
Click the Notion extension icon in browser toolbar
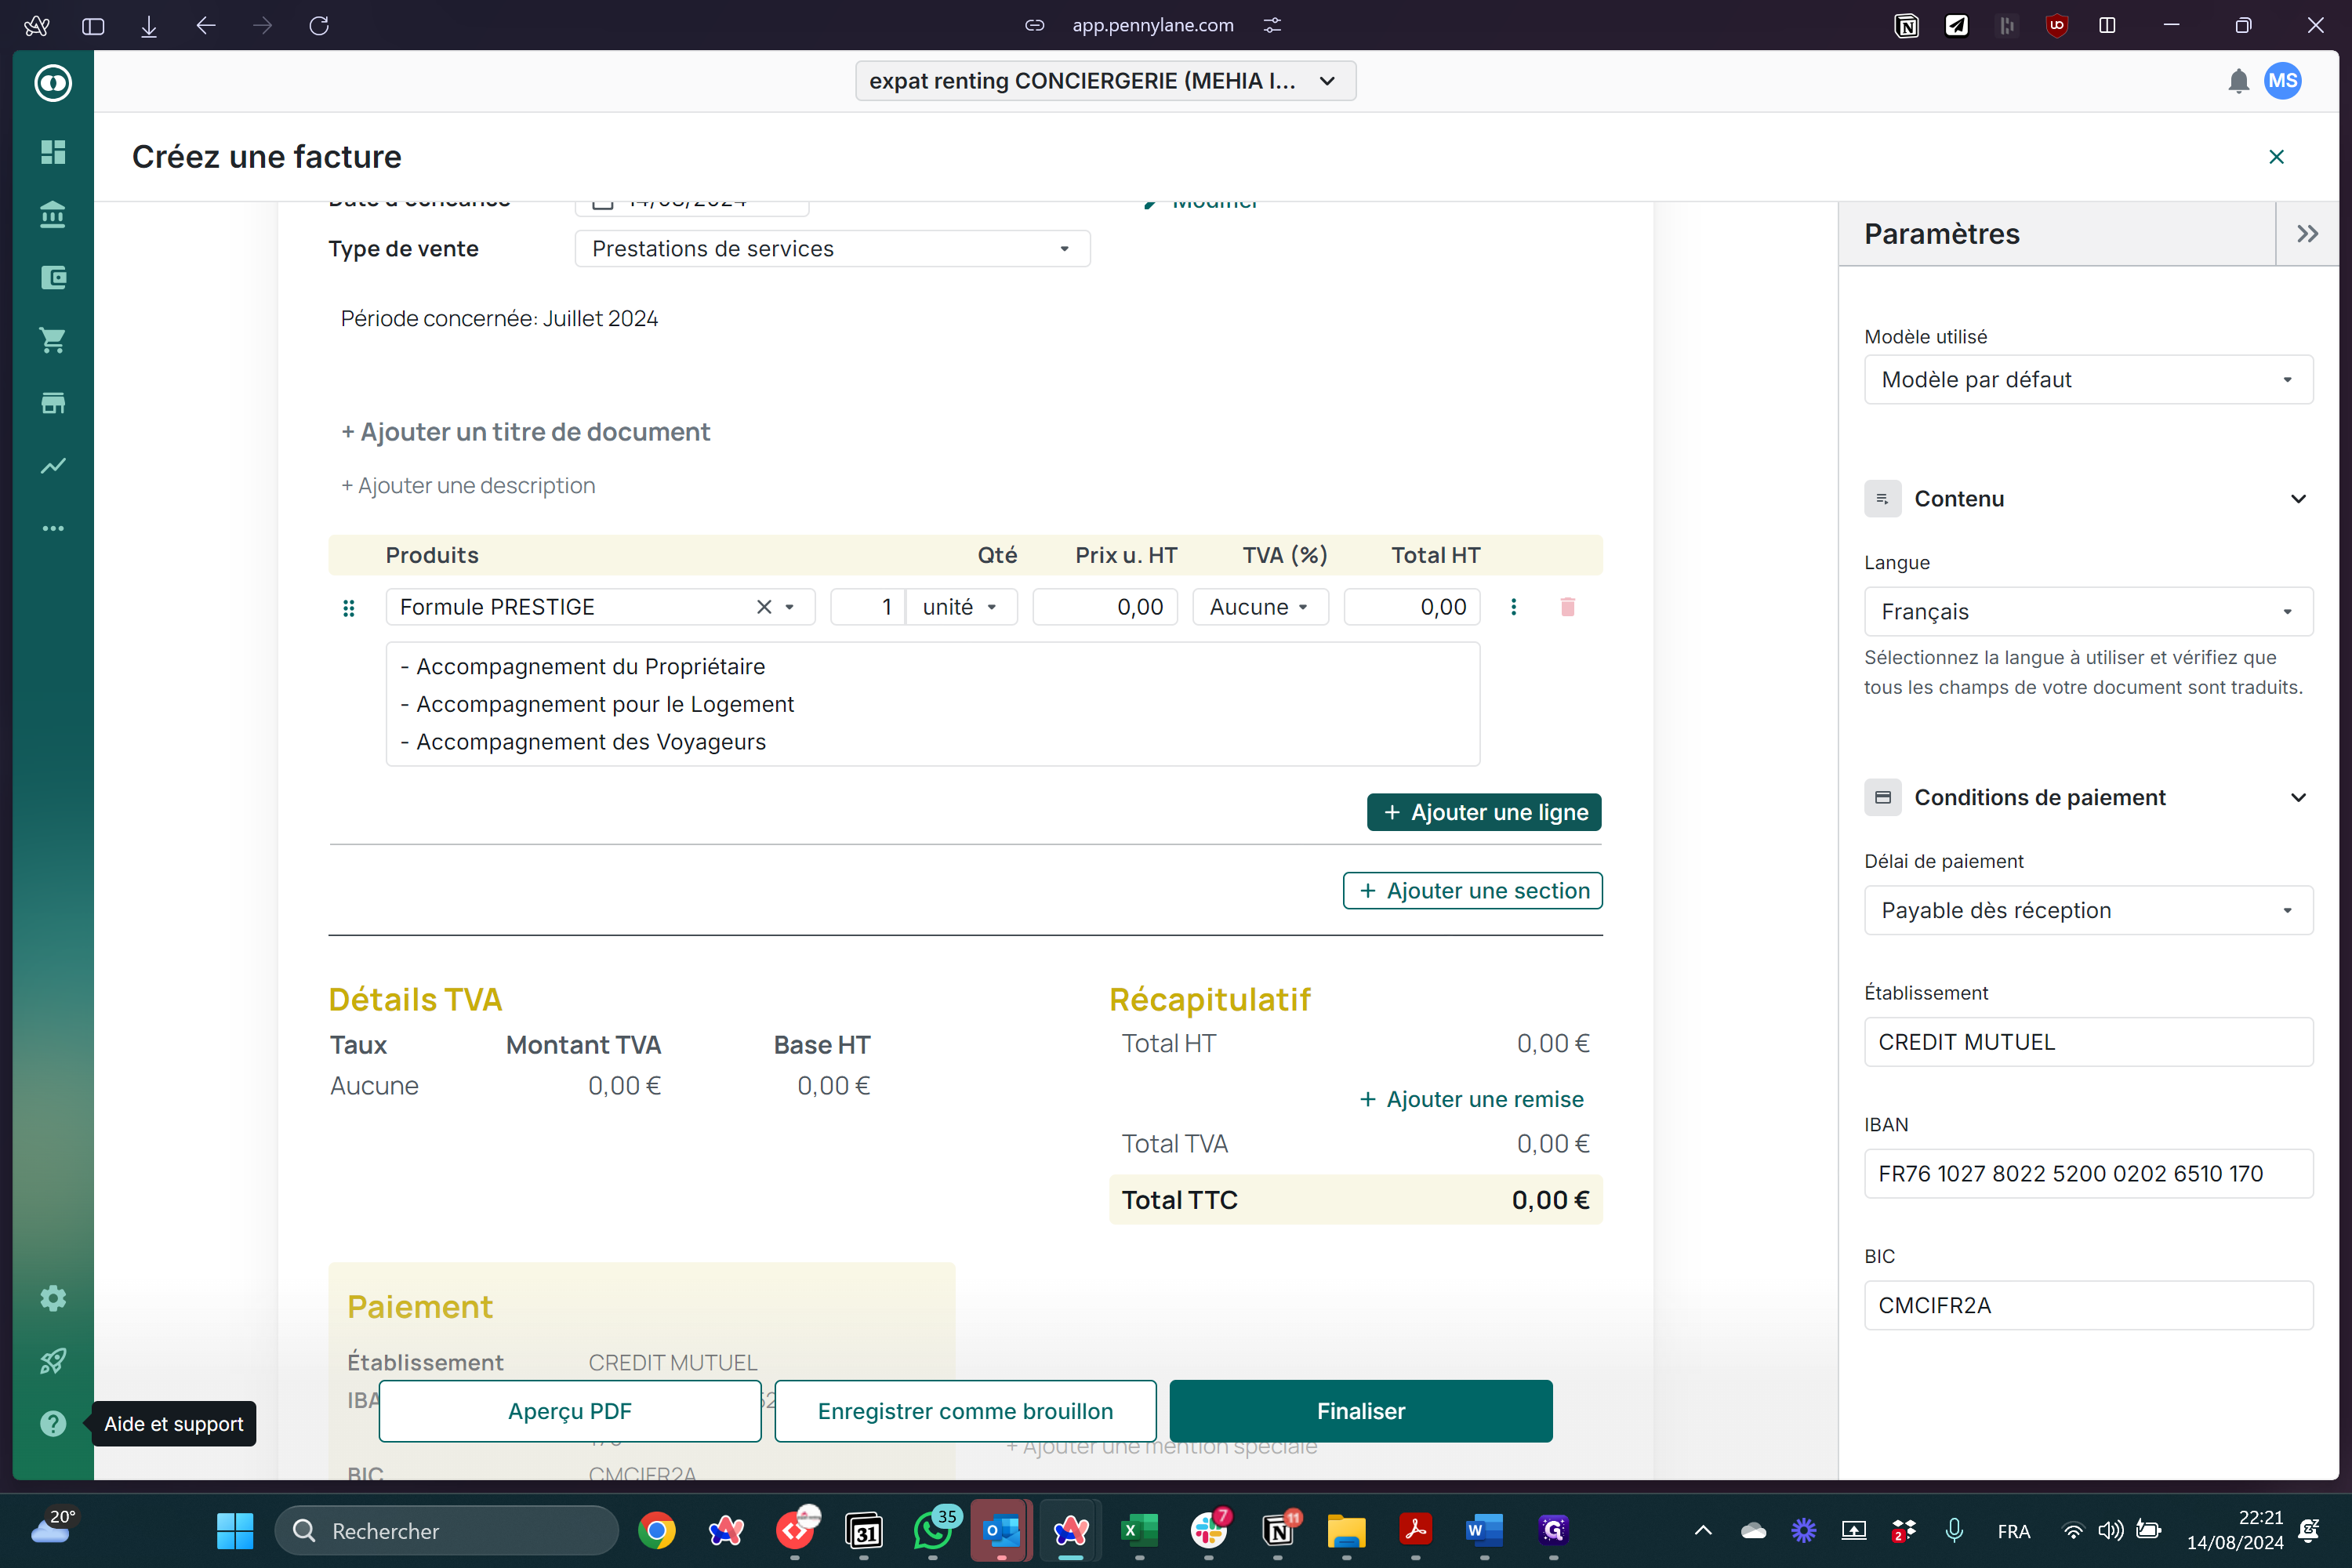[1906, 25]
